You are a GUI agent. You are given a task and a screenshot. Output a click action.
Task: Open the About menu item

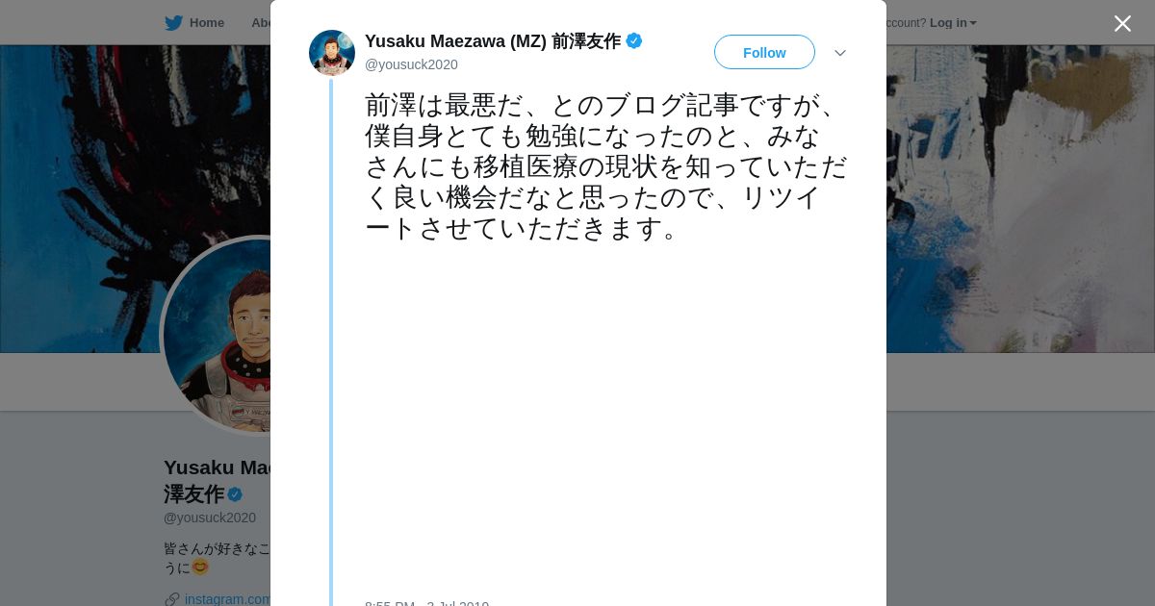click(x=261, y=22)
